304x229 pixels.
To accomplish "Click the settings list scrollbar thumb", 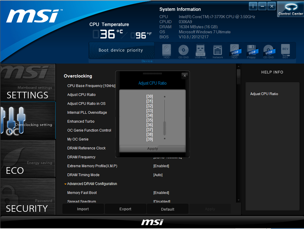I will [x=238, y=77].
